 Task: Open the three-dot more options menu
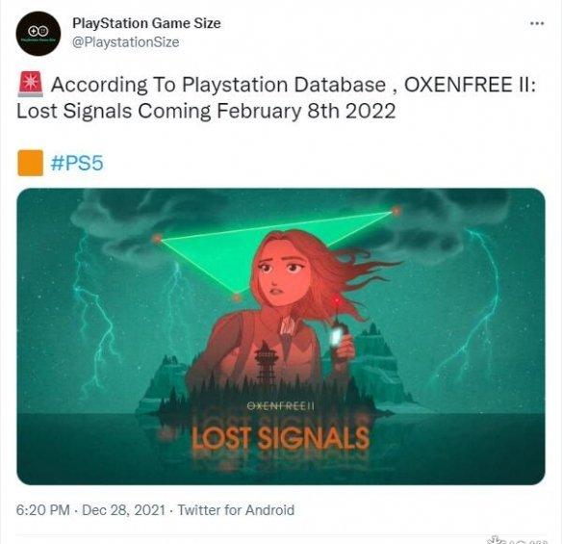(x=537, y=24)
